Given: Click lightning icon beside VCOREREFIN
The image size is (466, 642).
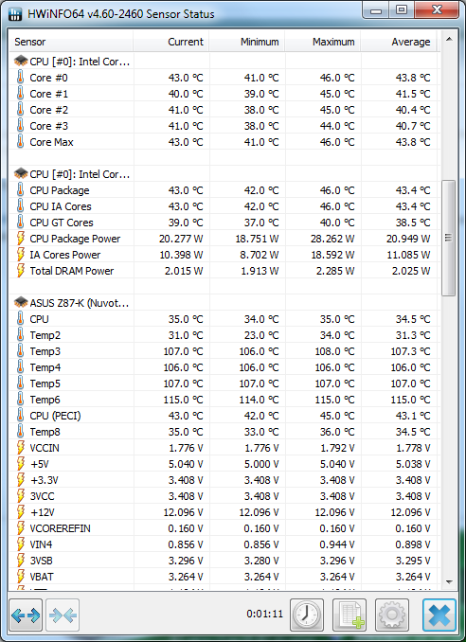Looking at the screenshot, I should pos(21,528).
